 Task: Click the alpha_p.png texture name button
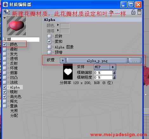[97, 61]
